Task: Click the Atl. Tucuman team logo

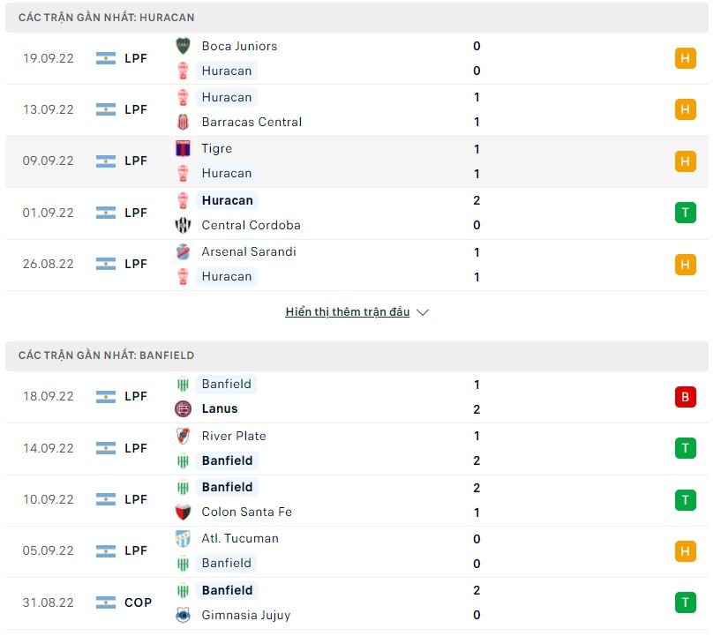Action: pyautogui.click(x=183, y=538)
